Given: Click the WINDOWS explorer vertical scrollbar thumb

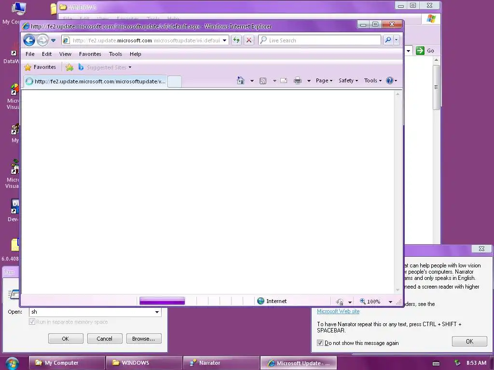Looking at the screenshot, I should (x=436, y=87).
